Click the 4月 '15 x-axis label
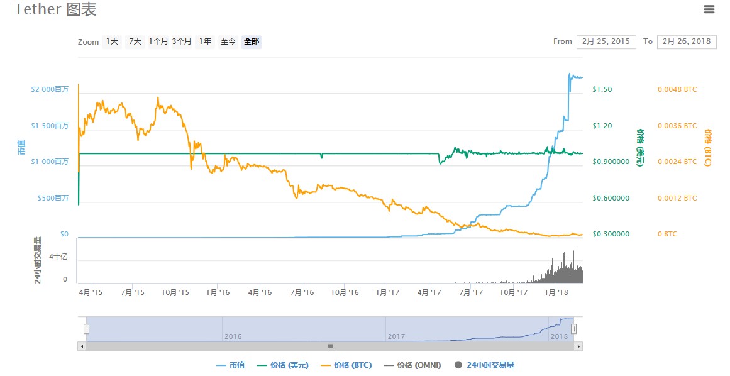This screenshot has width=730, height=376. coord(91,292)
